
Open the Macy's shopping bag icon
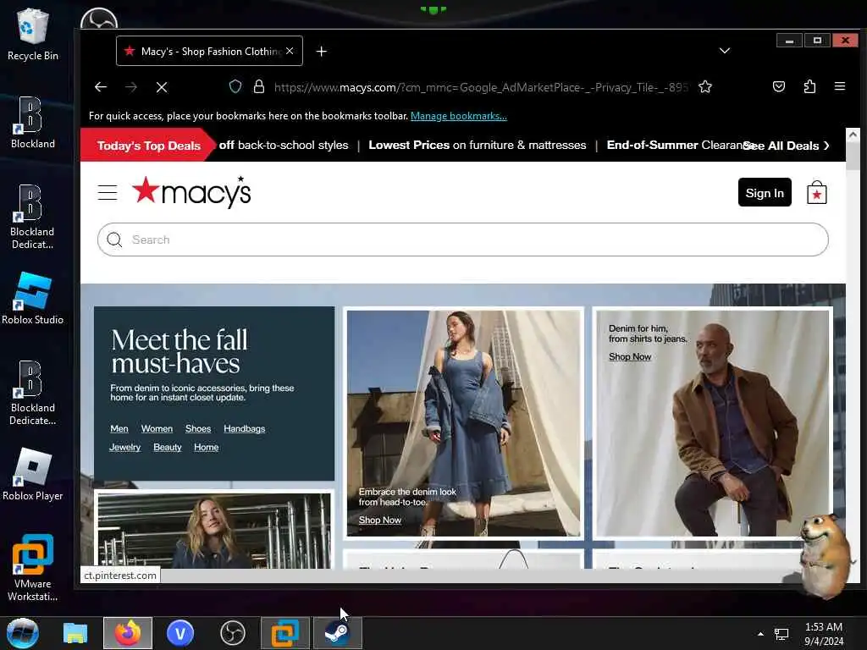pyautogui.click(x=817, y=192)
